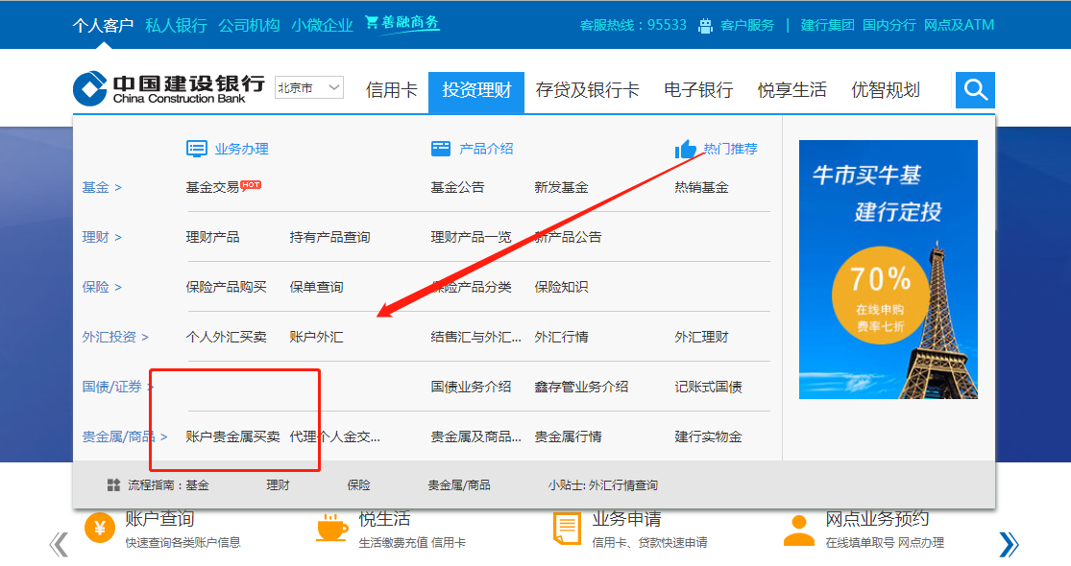Open the 基金公告 link
This screenshot has width=1071, height=566.
point(457,187)
